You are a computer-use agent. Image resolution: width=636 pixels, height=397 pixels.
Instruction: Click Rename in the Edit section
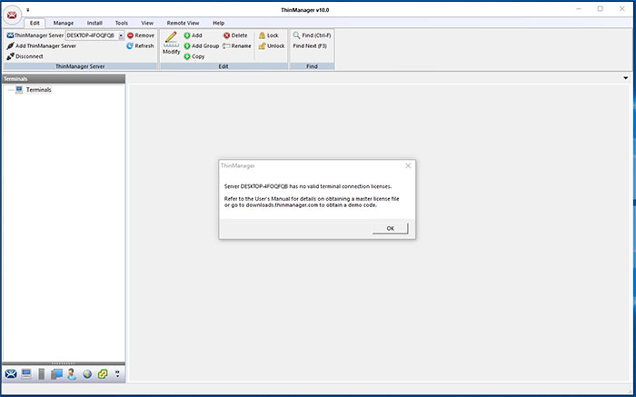pyautogui.click(x=237, y=45)
